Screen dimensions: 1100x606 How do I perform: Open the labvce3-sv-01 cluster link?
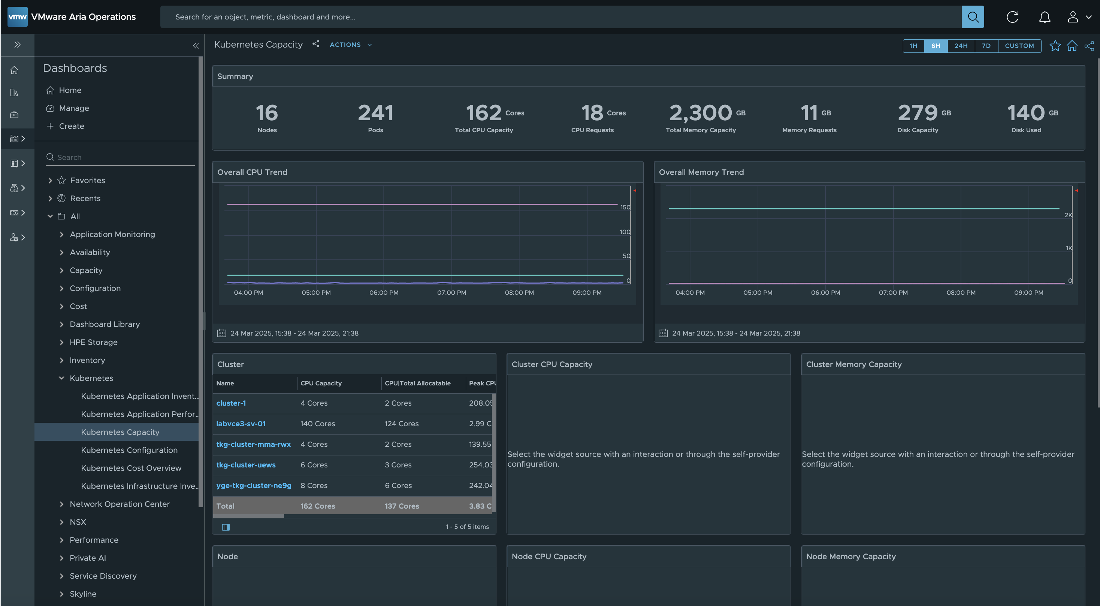coord(241,423)
